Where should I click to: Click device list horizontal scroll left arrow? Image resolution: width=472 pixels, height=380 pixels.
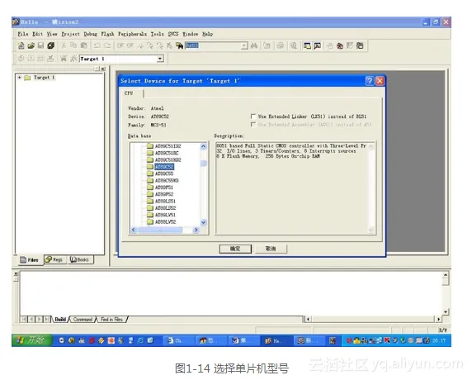[x=134, y=230]
